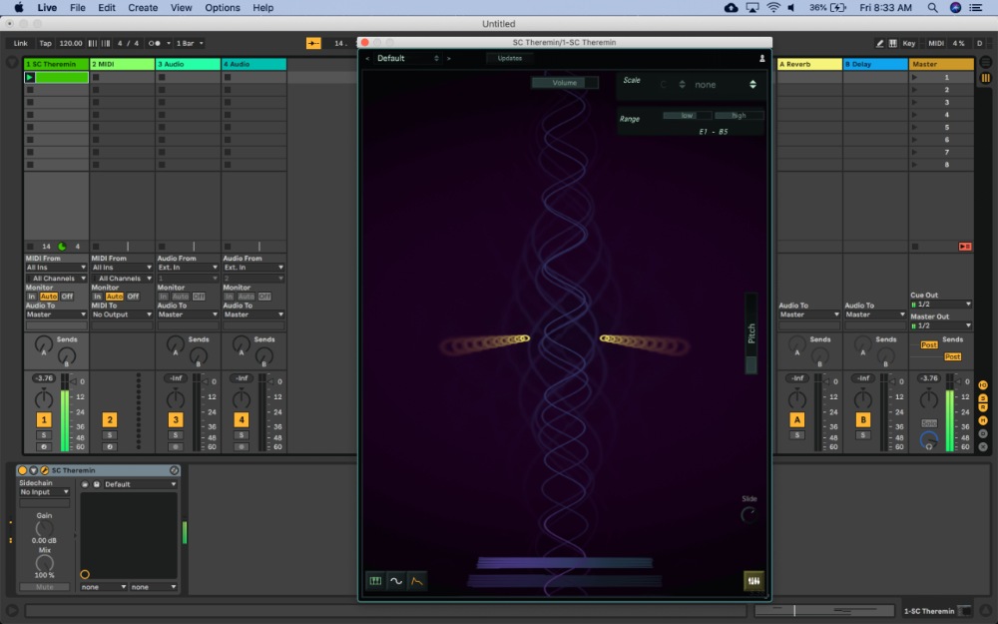998x624 pixels.
Task: Click the yellow mixer settings icon
Action: [x=753, y=581]
